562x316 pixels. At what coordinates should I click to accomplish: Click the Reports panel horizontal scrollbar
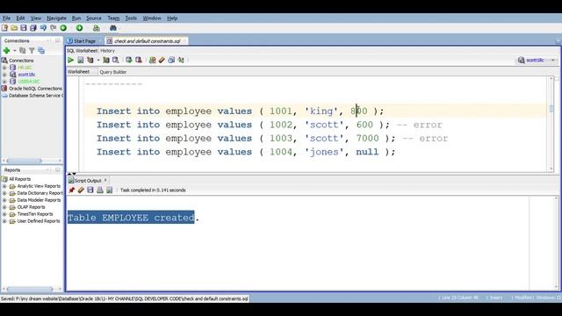click(x=30, y=289)
